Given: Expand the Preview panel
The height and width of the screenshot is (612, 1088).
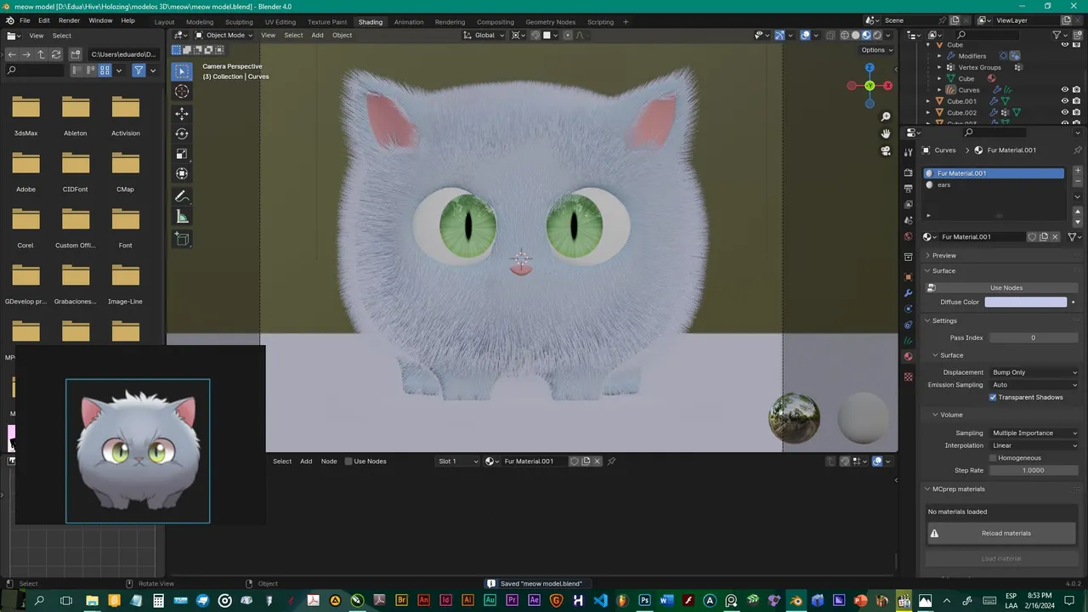Looking at the screenshot, I should (943, 255).
